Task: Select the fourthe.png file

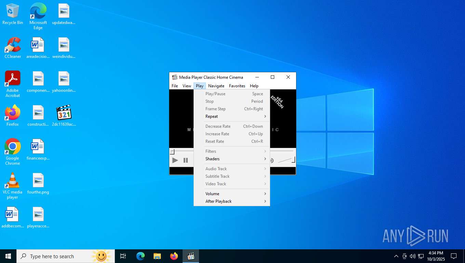Action: click(38, 184)
